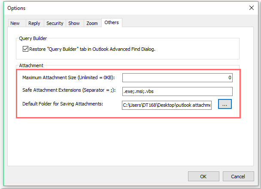This screenshot has width=261, height=189.
Task: Select the Security tab
Action: pos(55,23)
